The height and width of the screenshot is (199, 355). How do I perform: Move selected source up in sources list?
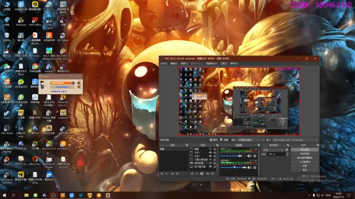(207, 173)
